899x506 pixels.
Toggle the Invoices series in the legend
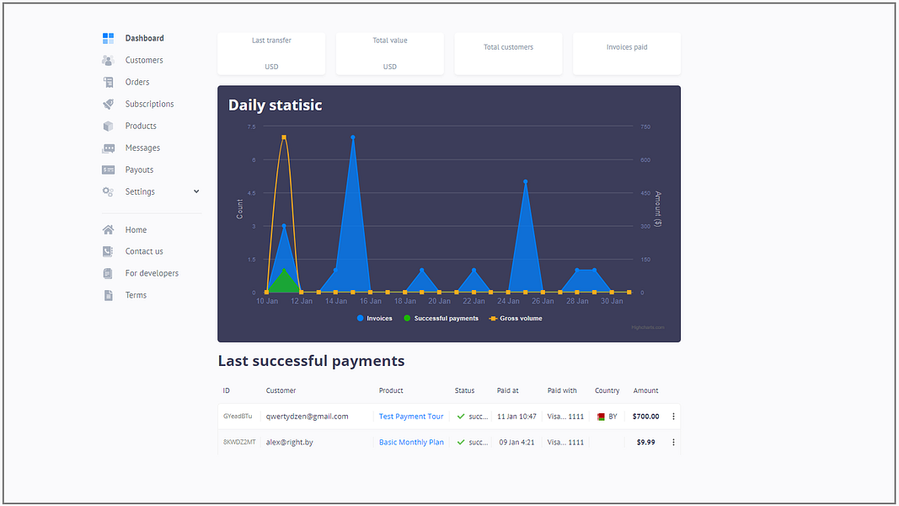point(373,318)
